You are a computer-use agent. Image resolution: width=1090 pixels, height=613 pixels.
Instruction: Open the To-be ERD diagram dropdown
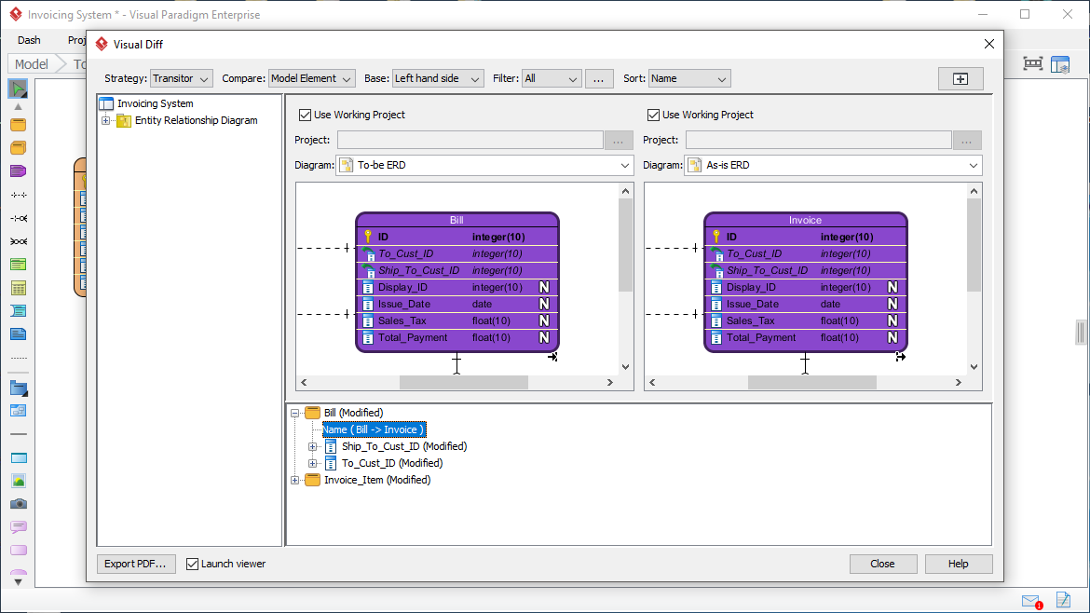[x=484, y=166]
